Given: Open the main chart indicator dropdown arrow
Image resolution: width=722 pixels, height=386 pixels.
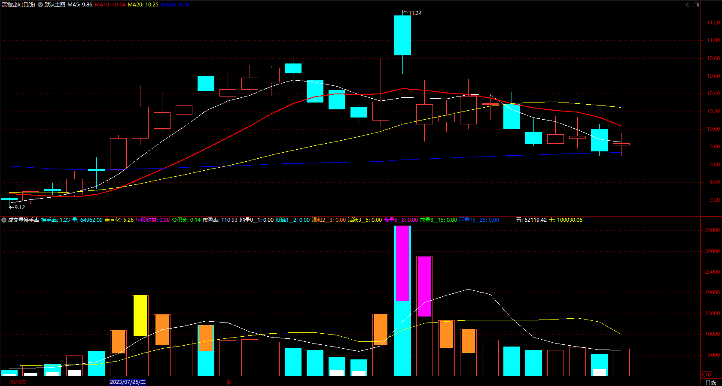Looking at the screenshot, I should click(40, 5).
